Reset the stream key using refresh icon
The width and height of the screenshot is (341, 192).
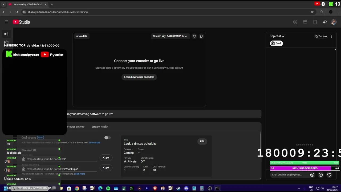tap(194, 36)
